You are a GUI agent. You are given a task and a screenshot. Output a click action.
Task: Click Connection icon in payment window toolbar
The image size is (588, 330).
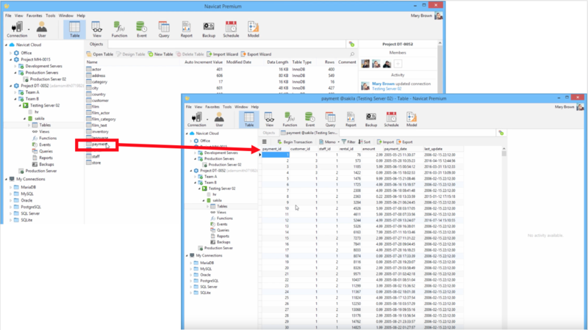click(x=197, y=120)
